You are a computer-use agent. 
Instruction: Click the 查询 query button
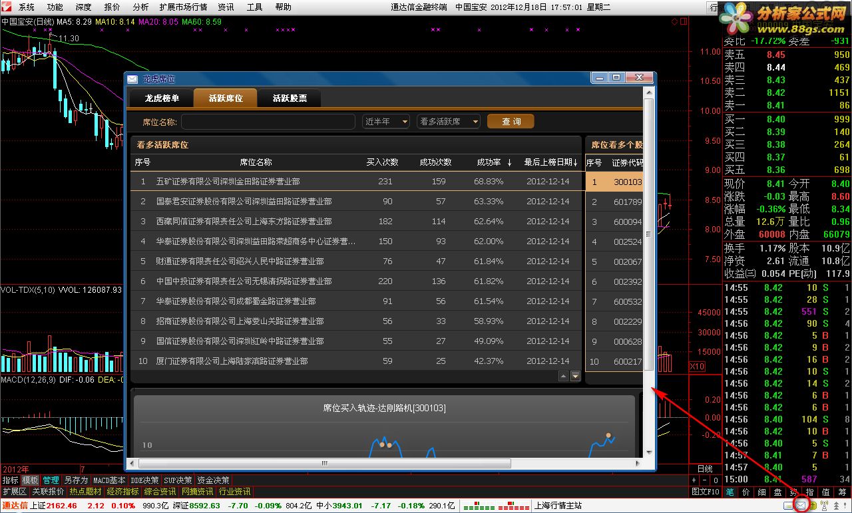tap(511, 122)
